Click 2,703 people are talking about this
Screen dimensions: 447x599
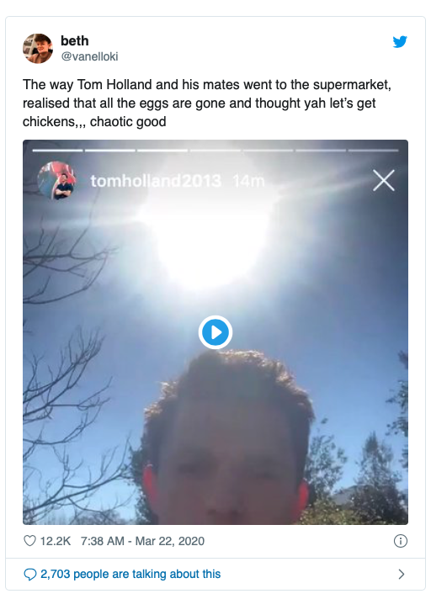click(x=130, y=574)
